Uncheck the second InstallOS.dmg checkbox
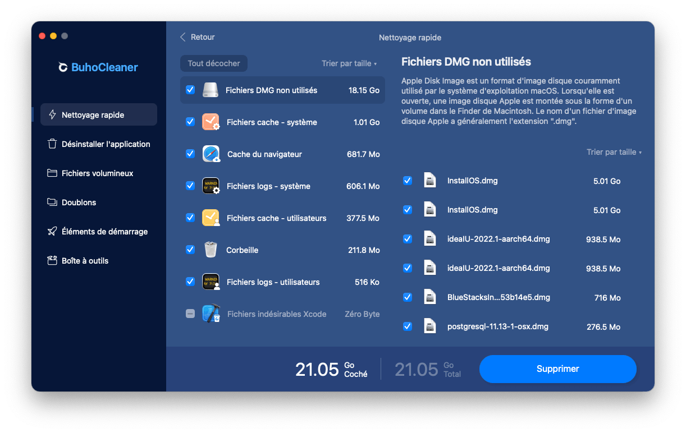 pos(408,210)
